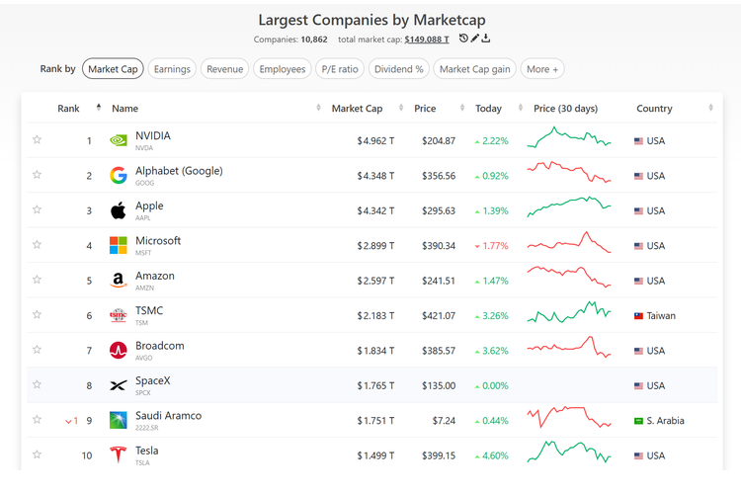Image resolution: width=741 pixels, height=494 pixels.
Task: Open the market cap history clock icon
Action: pos(463,39)
